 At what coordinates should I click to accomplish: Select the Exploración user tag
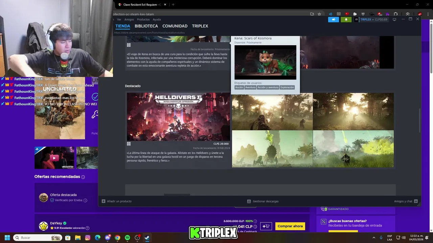click(287, 87)
